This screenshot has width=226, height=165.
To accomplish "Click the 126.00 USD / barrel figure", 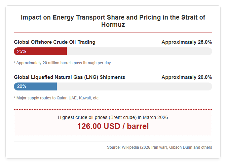I will pos(113,126).
